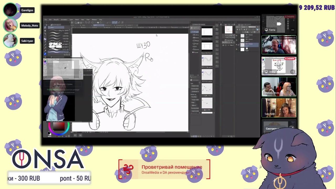Open the layer blending mode dropdown
Screen dimensions: 336x189
coord(243,27)
